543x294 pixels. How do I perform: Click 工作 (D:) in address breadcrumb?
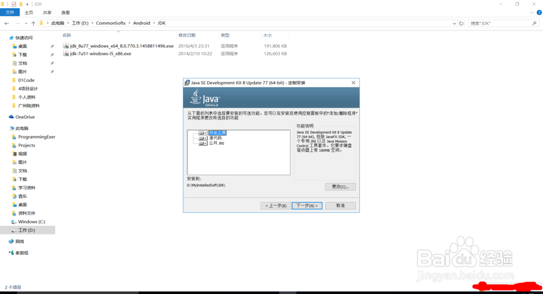tap(80, 23)
